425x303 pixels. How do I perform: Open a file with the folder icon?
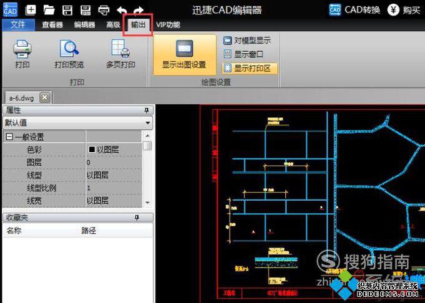tap(49, 11)
